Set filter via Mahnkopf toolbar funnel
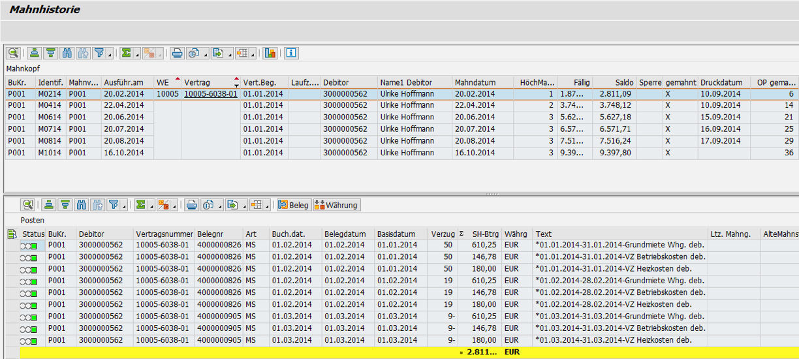 [x=99, y=53]
